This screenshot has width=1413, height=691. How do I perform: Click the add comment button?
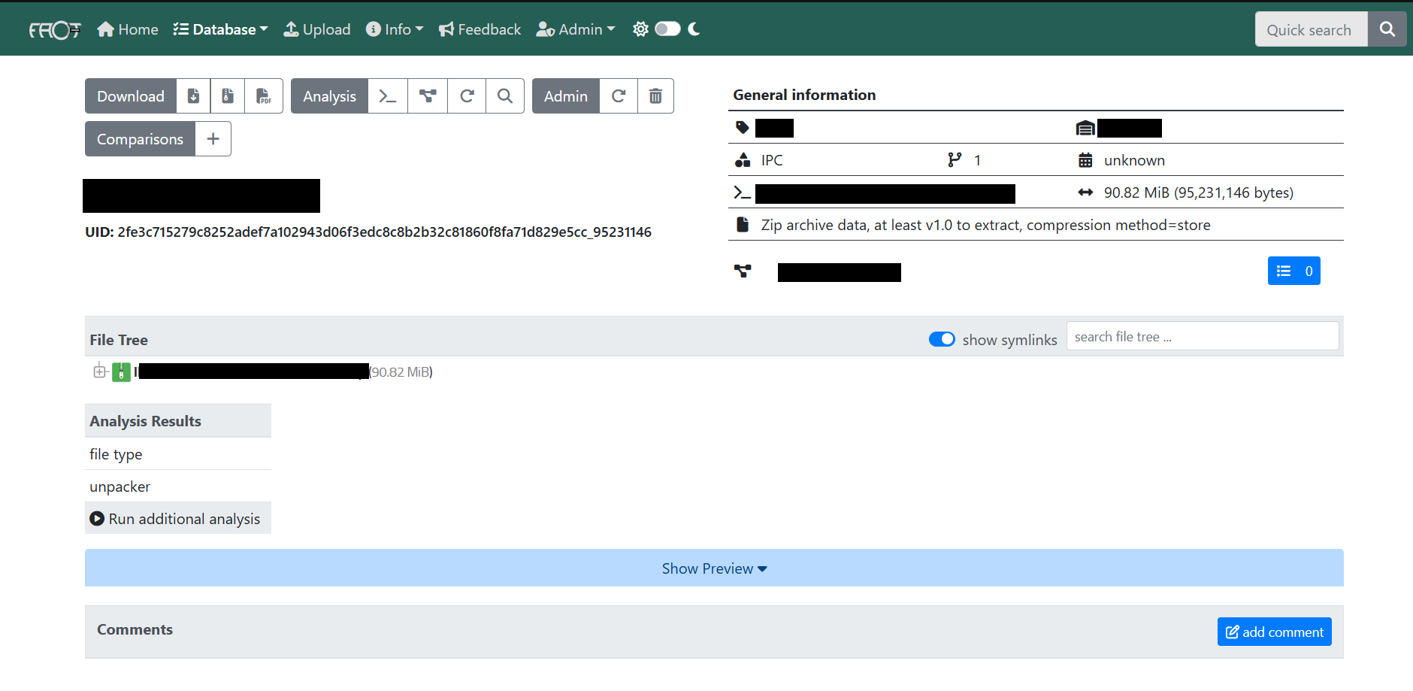1275,632
